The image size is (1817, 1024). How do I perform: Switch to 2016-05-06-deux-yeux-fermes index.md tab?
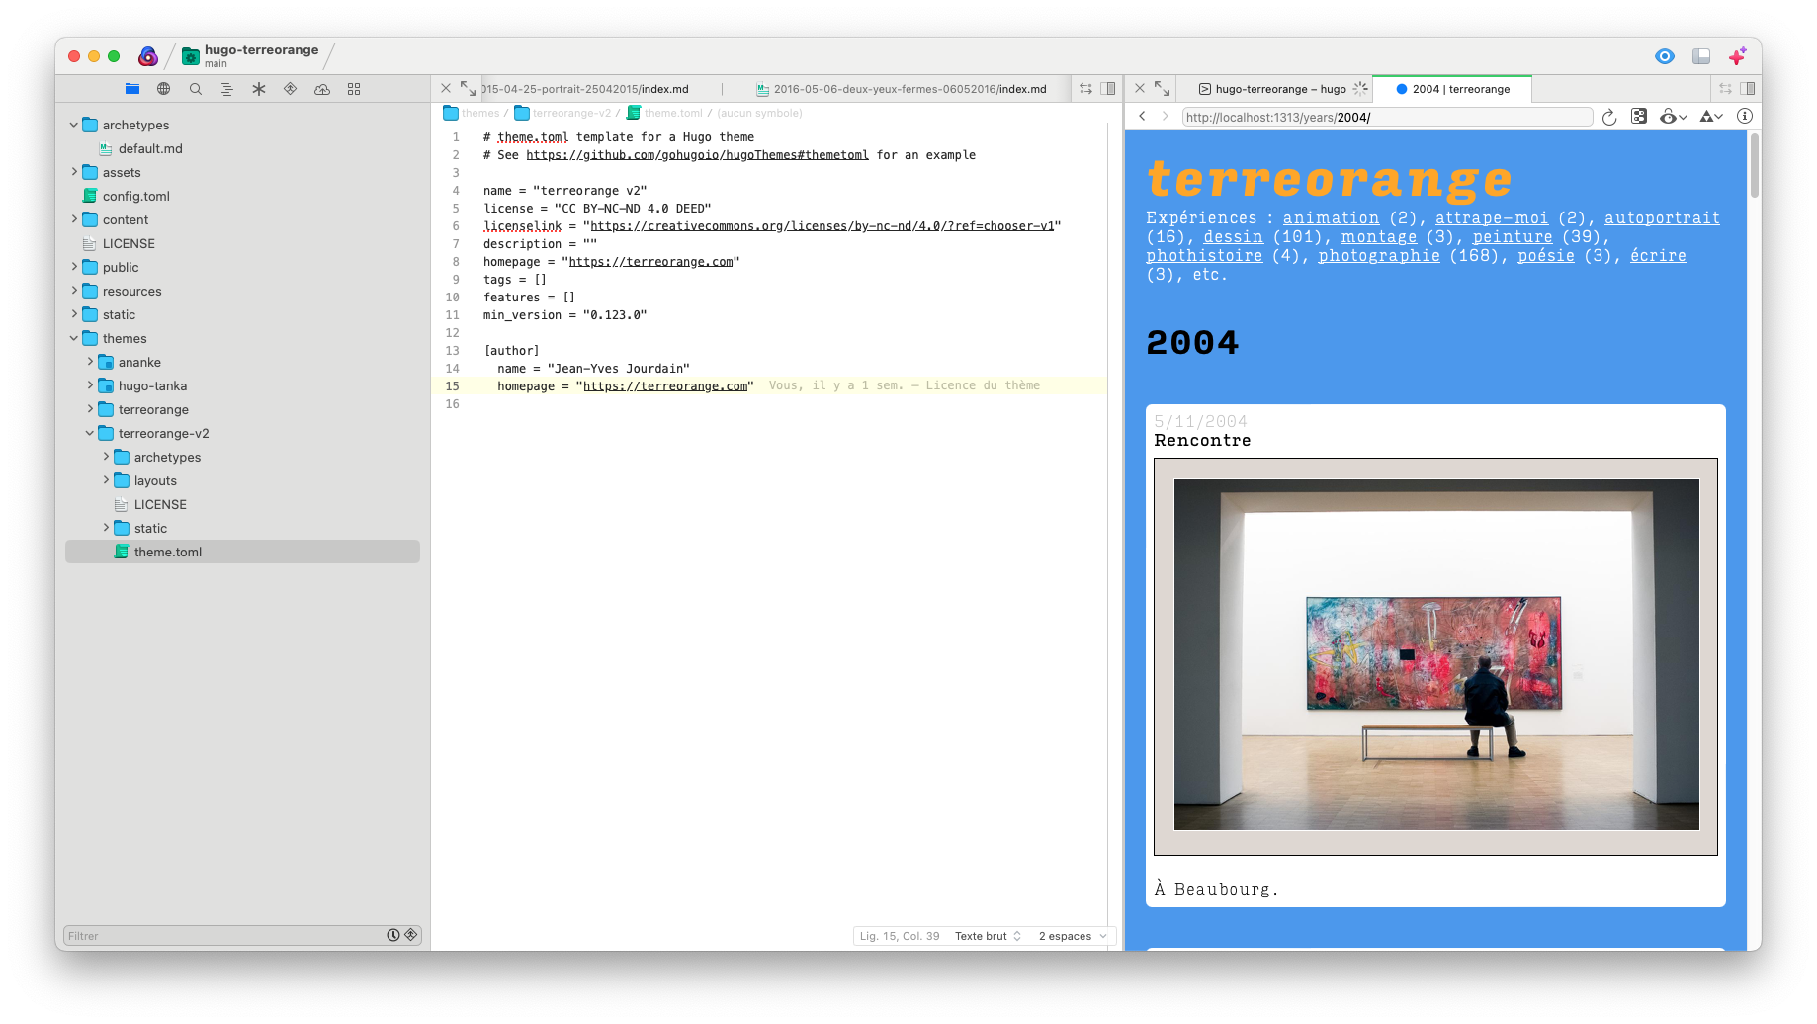(908, 89)
